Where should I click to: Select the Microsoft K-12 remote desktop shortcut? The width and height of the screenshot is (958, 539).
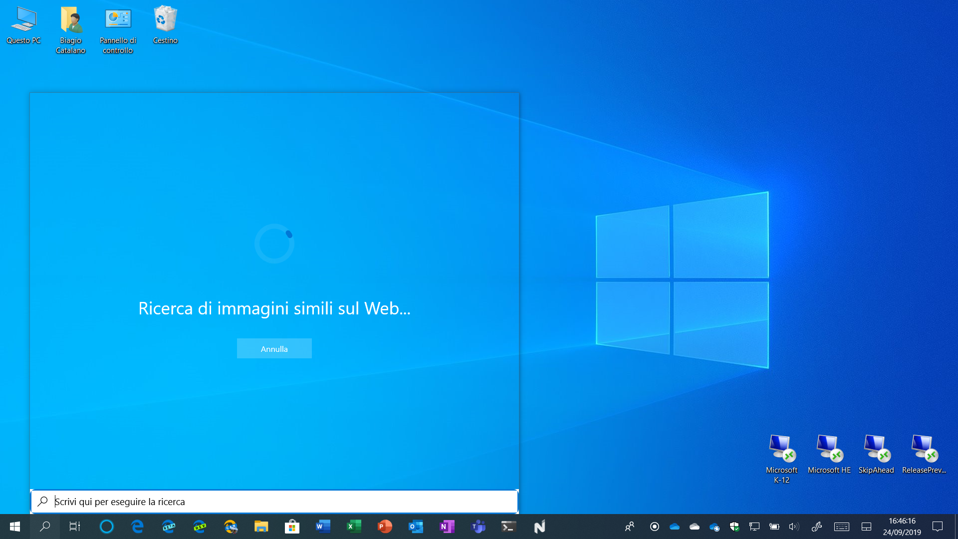[781, 458]
